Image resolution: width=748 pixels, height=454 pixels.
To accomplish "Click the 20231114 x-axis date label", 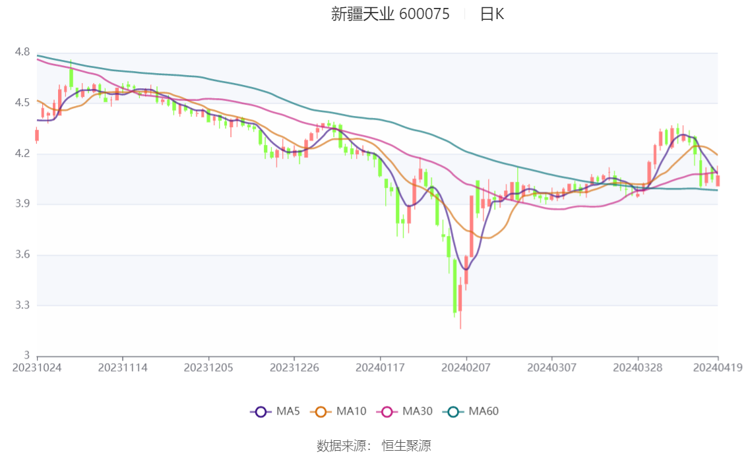I will pyautogui.click(x=123, y=368).
